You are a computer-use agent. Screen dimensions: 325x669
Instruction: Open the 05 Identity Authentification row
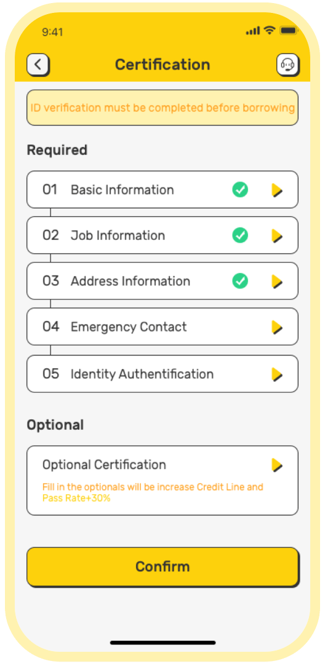click(162, 374)
